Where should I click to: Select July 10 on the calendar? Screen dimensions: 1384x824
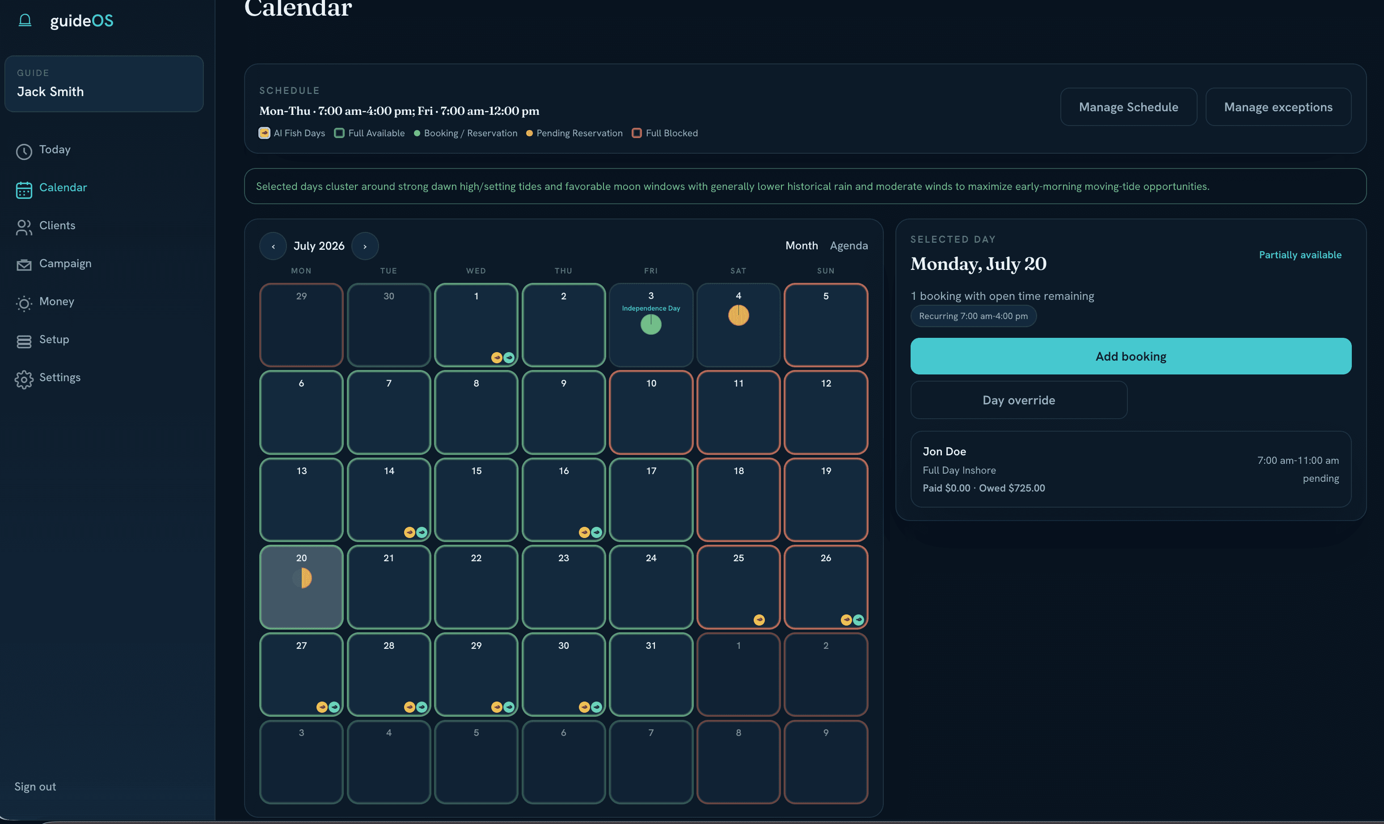pyautogui.click(x=651, y=412)
